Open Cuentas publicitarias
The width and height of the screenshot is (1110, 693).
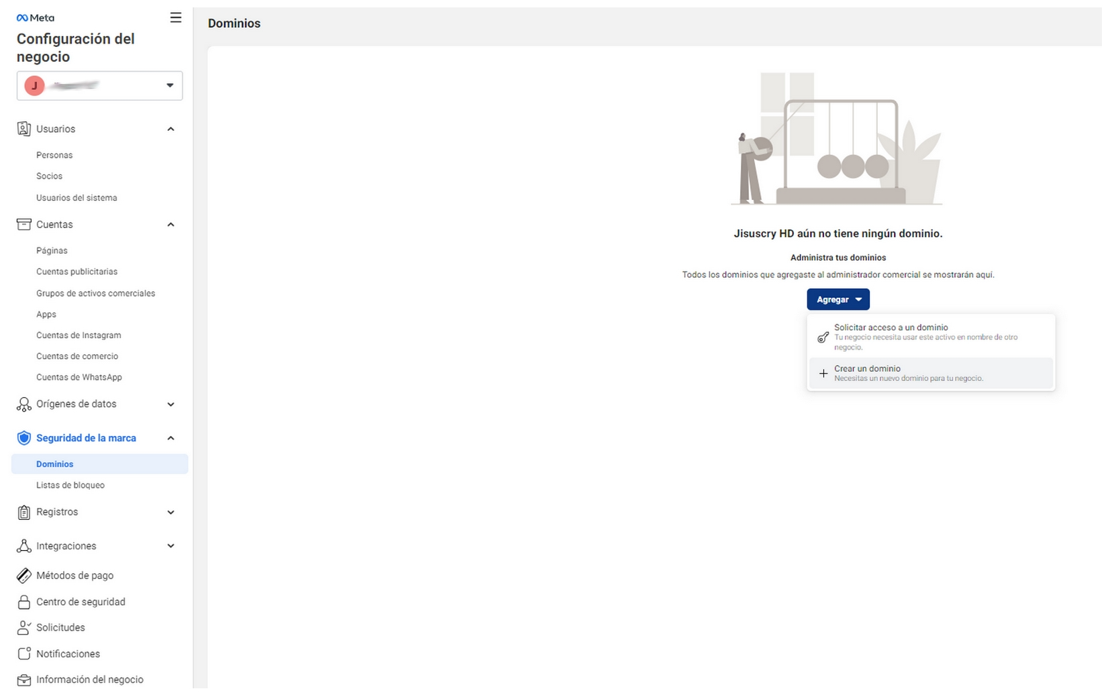[77, 272]
